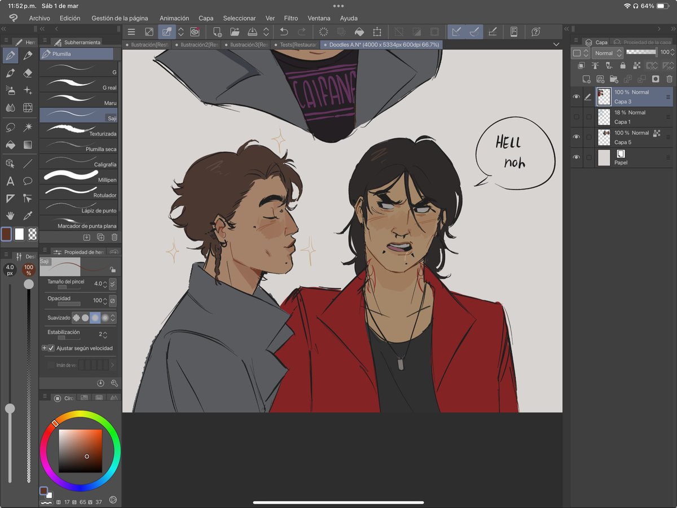Hide Capa 5 layer visibility

click(x=576, y=137)
